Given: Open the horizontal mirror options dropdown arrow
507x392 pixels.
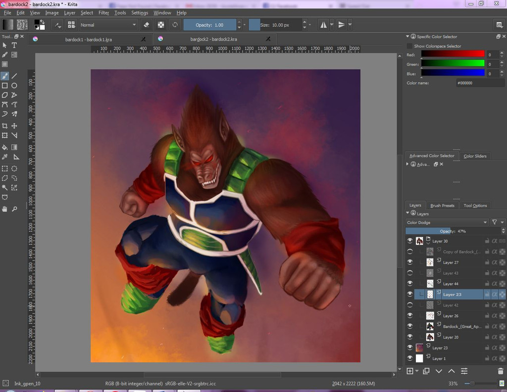Looking at the screenshot, I should (x=332, y=25).
